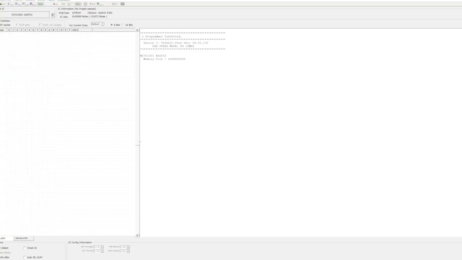Click the SAVE toolbar icon
The image size is (462, 260).
click(3, 4)
